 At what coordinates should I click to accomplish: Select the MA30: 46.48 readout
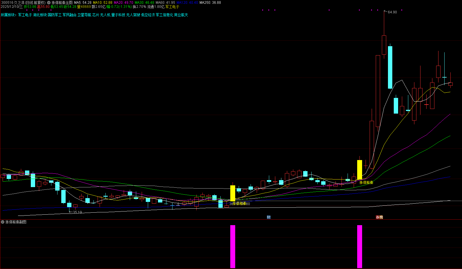click(144, 3)
